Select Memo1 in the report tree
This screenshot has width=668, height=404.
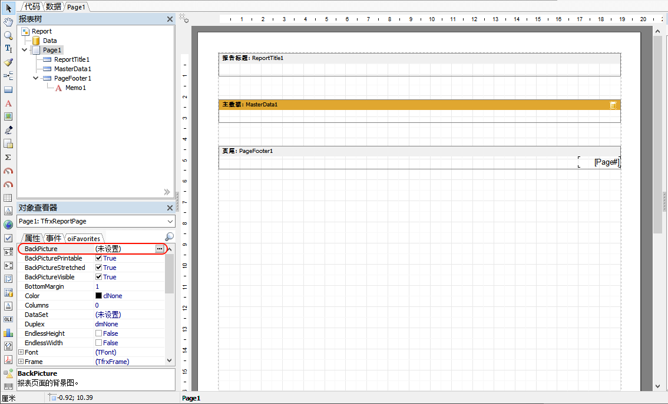(x=75, y=88)
